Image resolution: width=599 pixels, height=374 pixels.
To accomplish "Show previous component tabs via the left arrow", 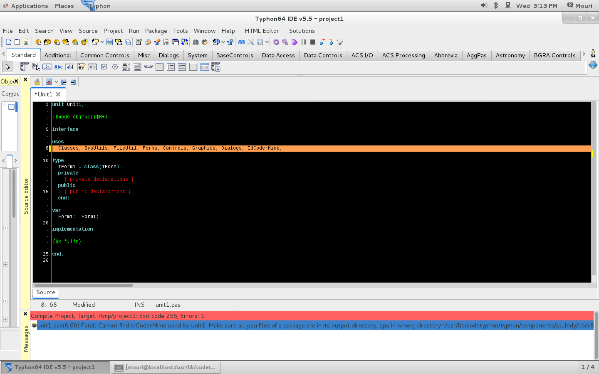I will (x=3, y=54).
